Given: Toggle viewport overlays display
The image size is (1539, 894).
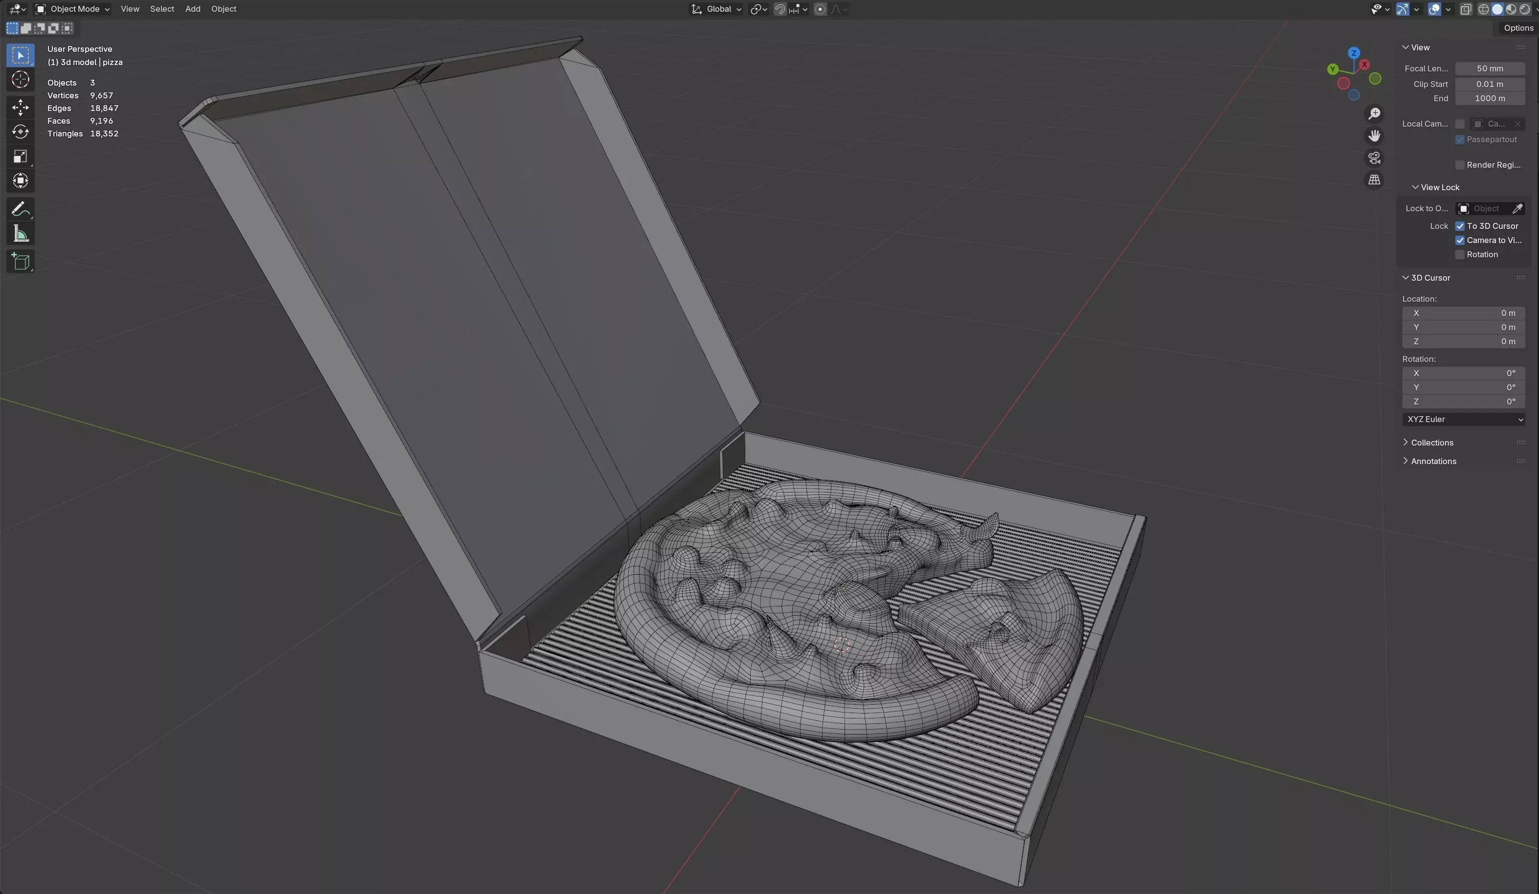Looking at the screenshot, I should coord(1435,9).
